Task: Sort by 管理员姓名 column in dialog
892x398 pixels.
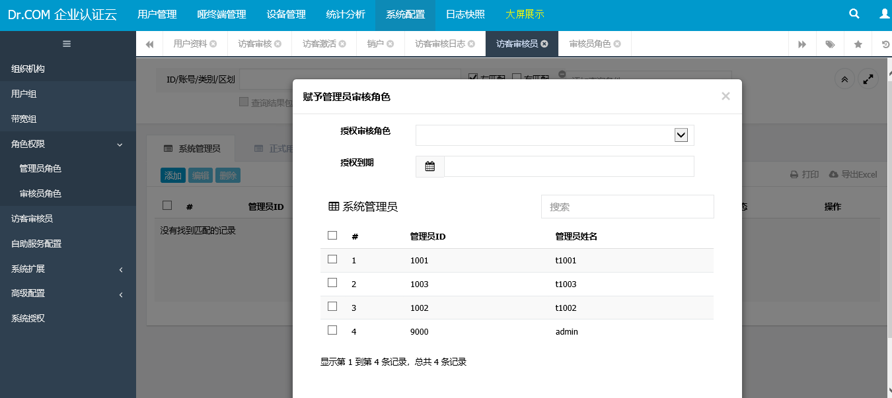Action: (x=576, y=236)
